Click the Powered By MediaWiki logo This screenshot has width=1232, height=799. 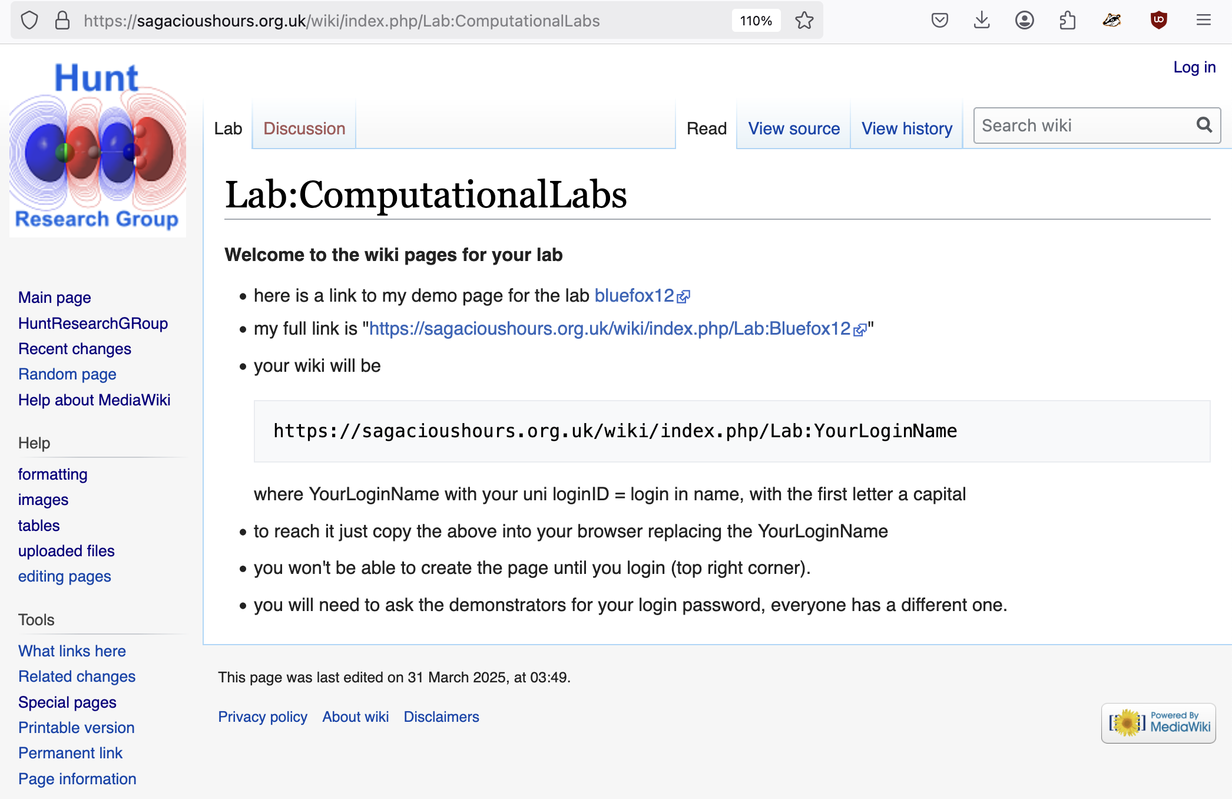(1158, 722)
